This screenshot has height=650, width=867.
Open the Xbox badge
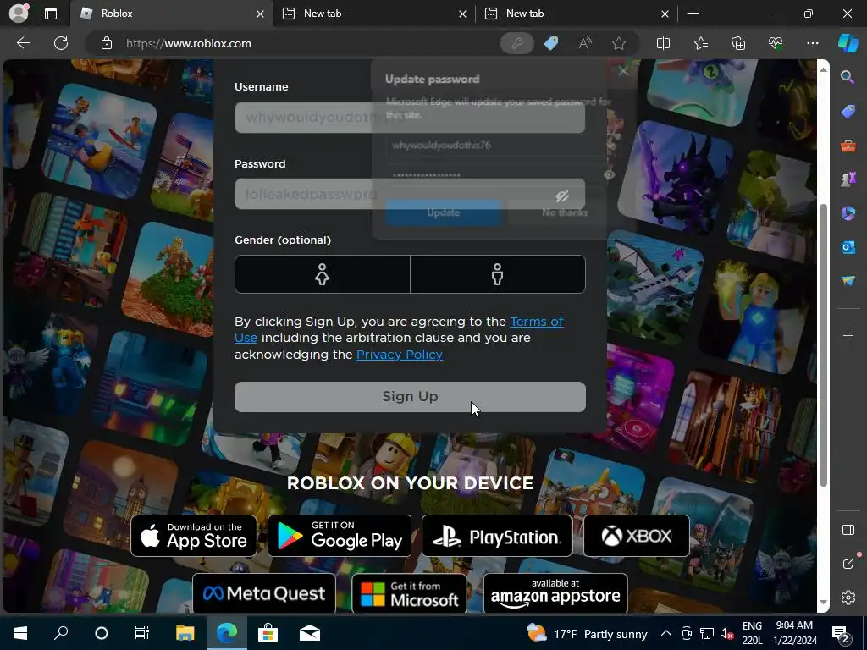pos(637,536)
